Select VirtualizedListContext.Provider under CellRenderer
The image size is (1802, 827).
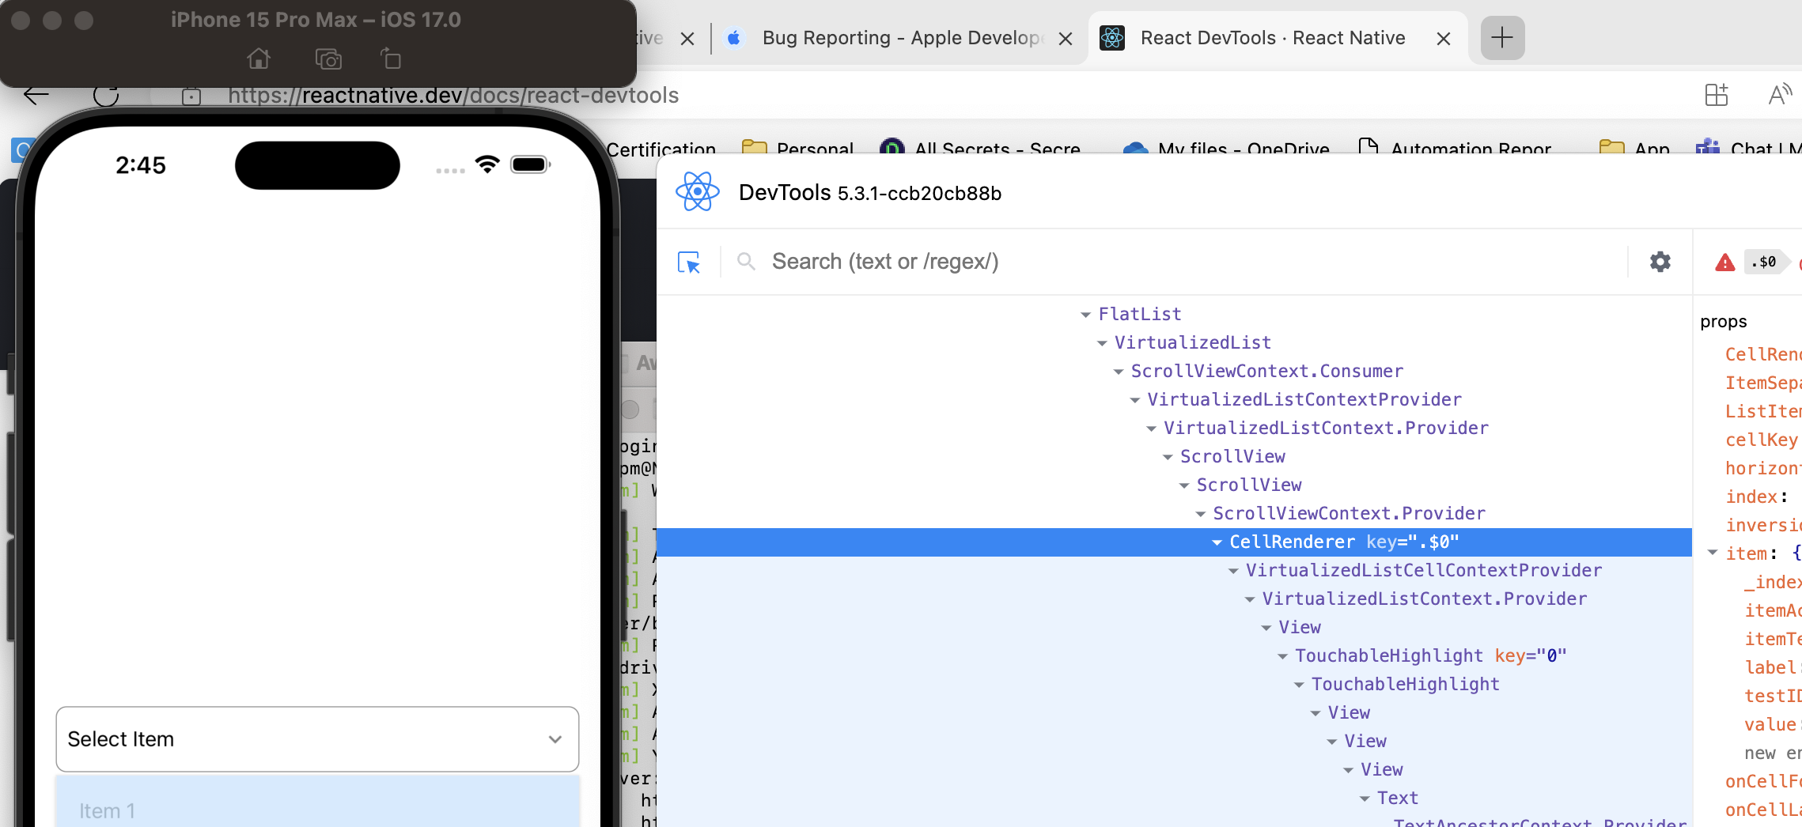1424,599
